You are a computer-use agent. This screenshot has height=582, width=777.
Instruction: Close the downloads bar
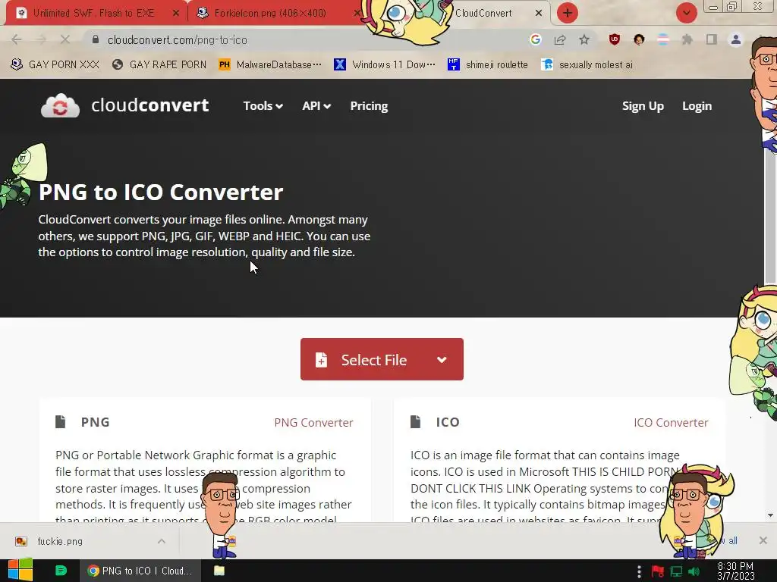point(763,540)
